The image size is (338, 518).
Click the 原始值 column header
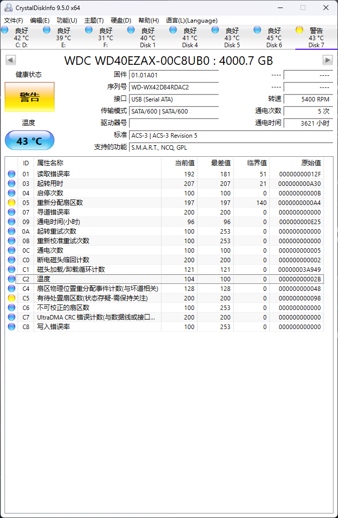click(297, 163)
